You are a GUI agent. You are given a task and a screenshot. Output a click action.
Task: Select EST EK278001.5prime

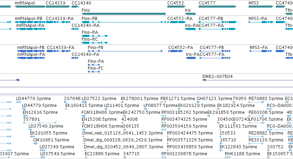(x=139, y=99)
